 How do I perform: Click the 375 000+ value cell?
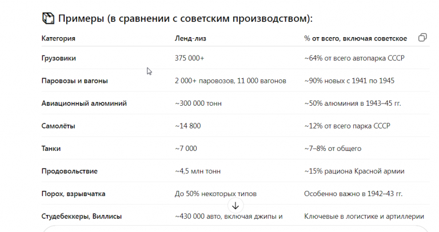[x=190, y=58]
